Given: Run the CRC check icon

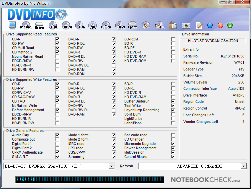Looking at the screenshot, I should [93, 25].
